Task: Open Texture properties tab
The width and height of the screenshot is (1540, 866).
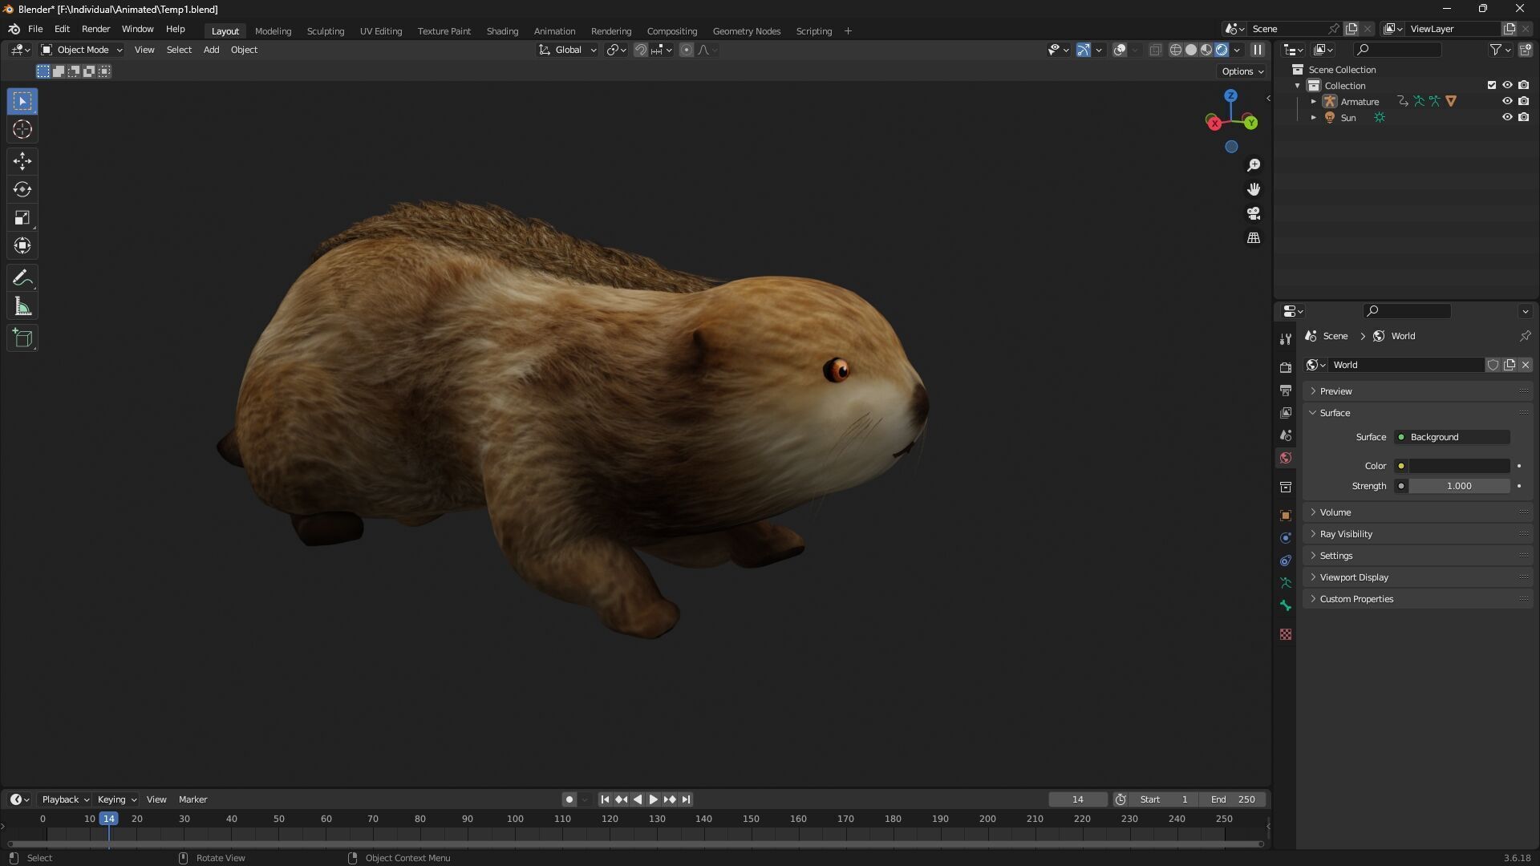Action: 1286,634
